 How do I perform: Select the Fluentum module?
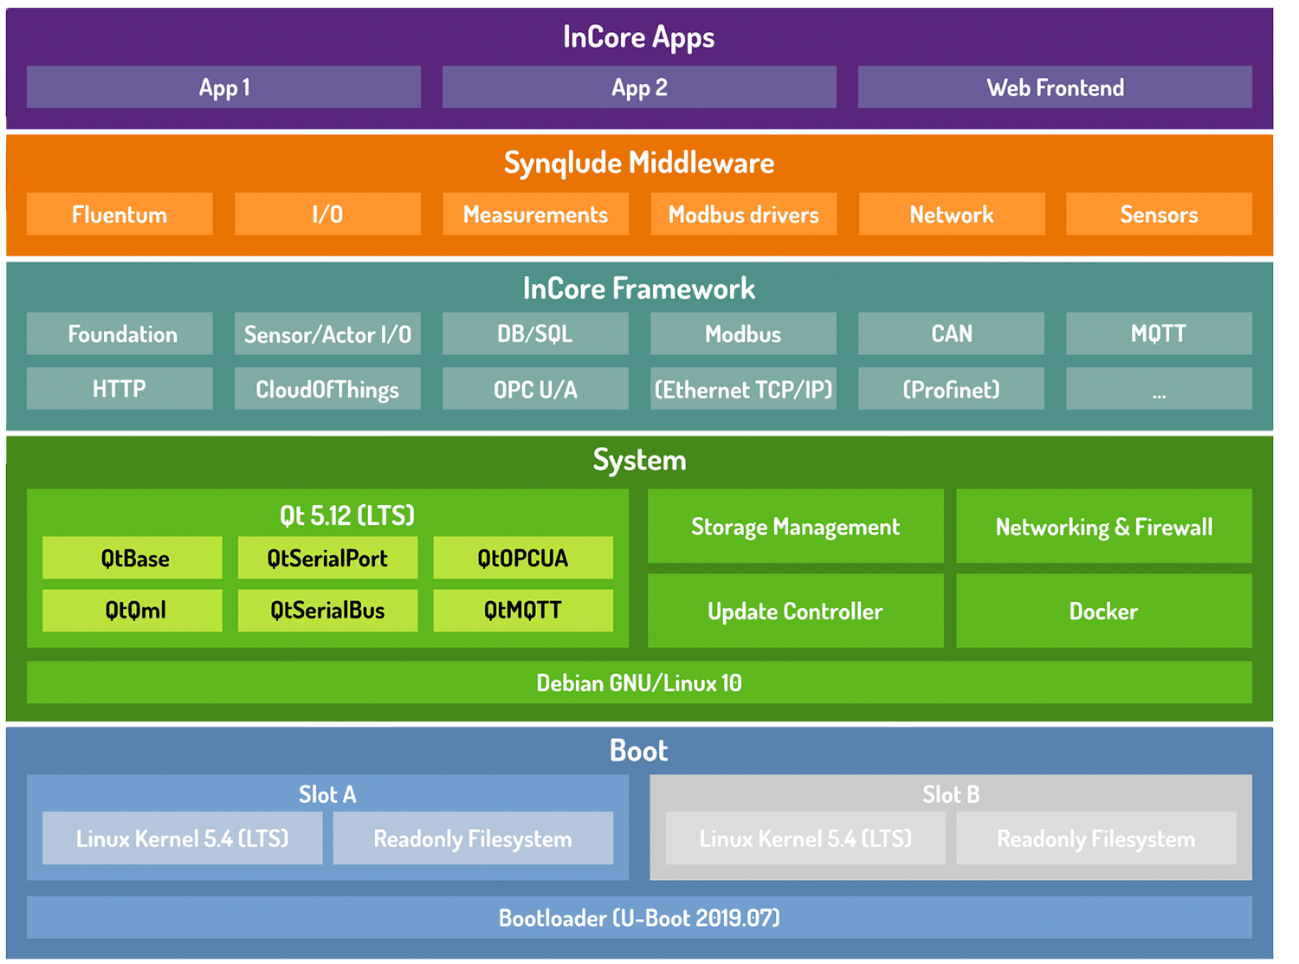pos(120,214)
